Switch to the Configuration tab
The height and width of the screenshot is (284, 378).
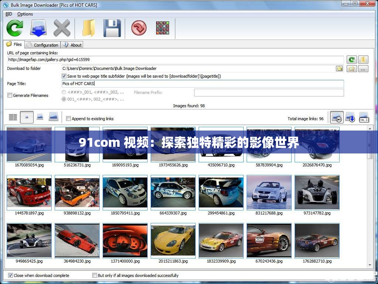[x=43, y=45]
